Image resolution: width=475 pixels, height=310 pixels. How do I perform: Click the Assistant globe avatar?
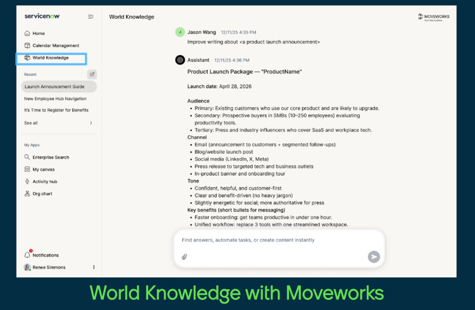tap(180, 60)
